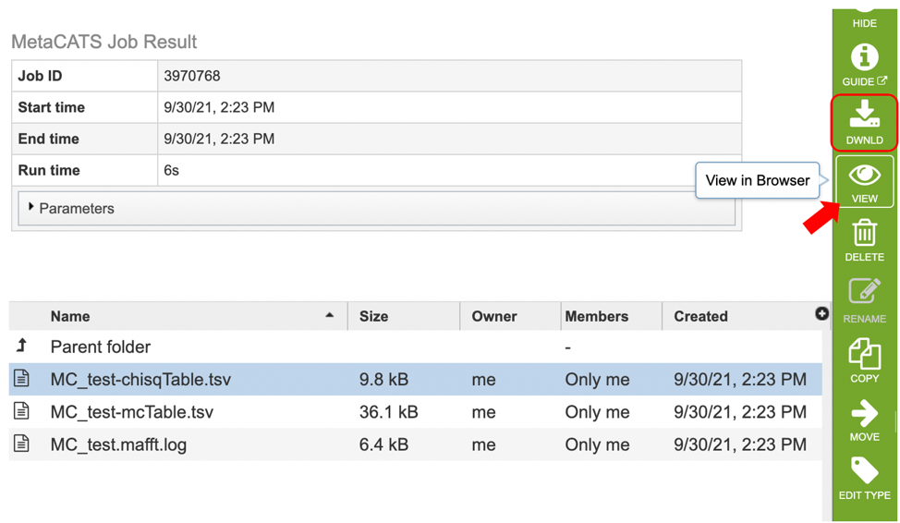Sort the list by Size column
The width and height of the screenshot is (900, 523).
click(373, 316)
